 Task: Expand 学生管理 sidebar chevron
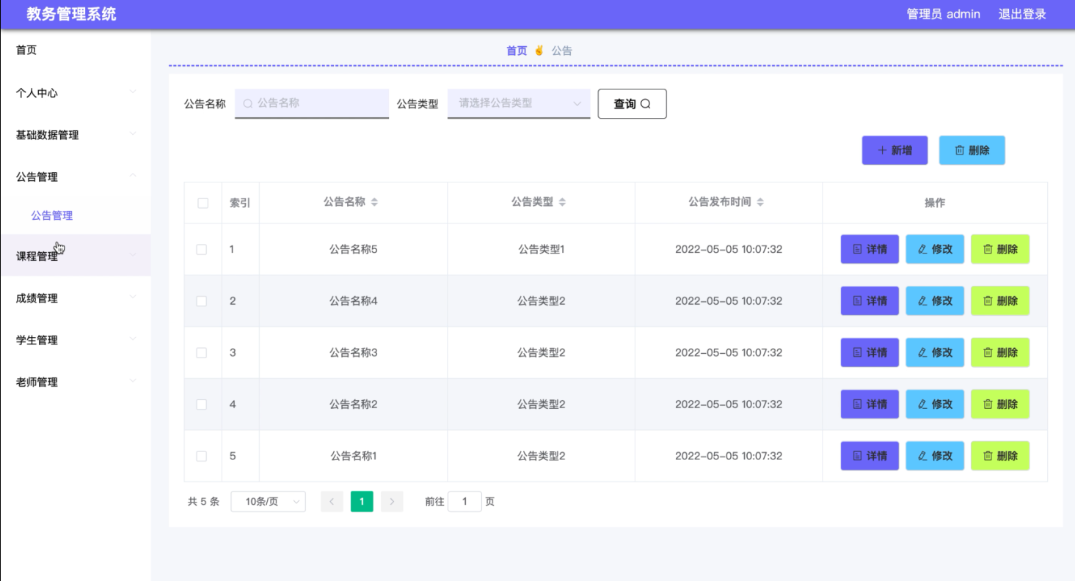(x=133, y=338)
